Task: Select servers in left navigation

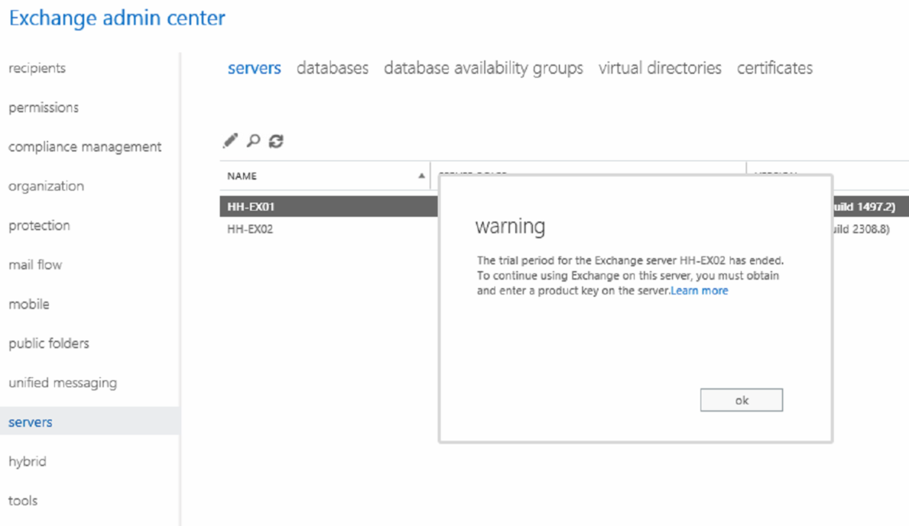Action: (89, 421)
